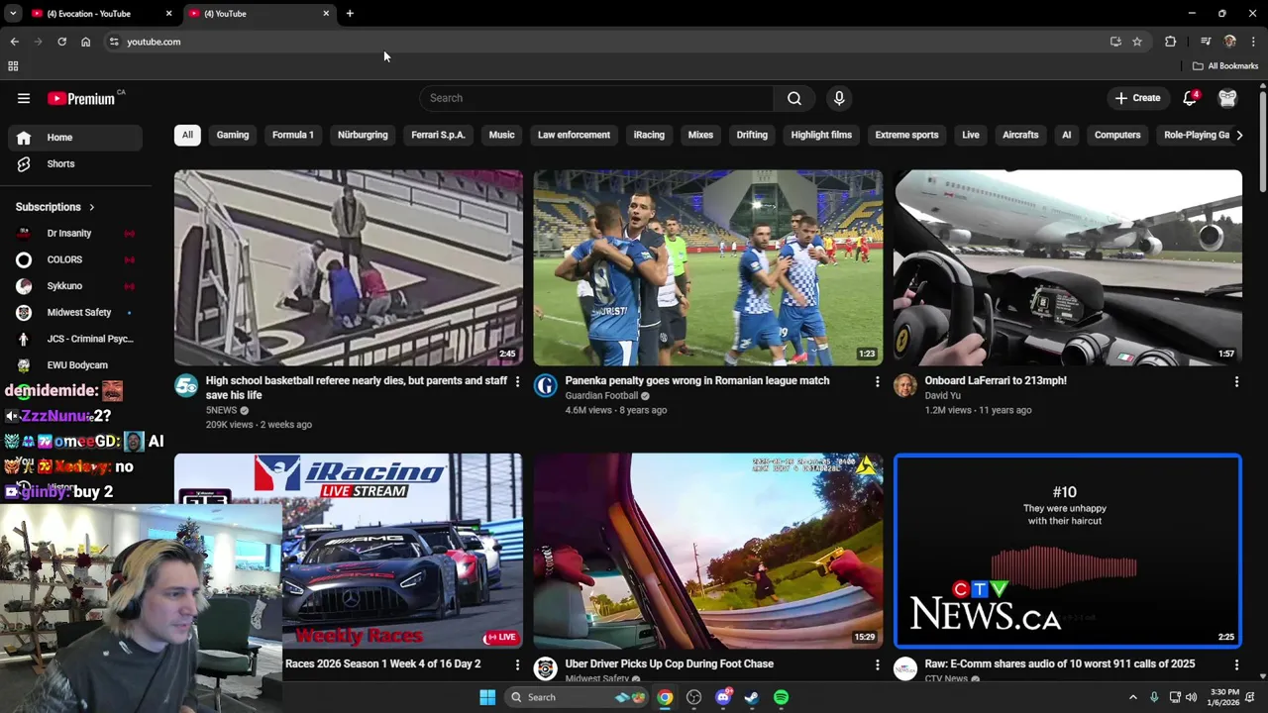The height and width of the screenshot is (713, 1268).
Task: Open the account avatar menu
Action: 1227,98
